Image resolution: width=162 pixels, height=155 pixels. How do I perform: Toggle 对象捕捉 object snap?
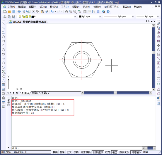click(x=86, y=152)
